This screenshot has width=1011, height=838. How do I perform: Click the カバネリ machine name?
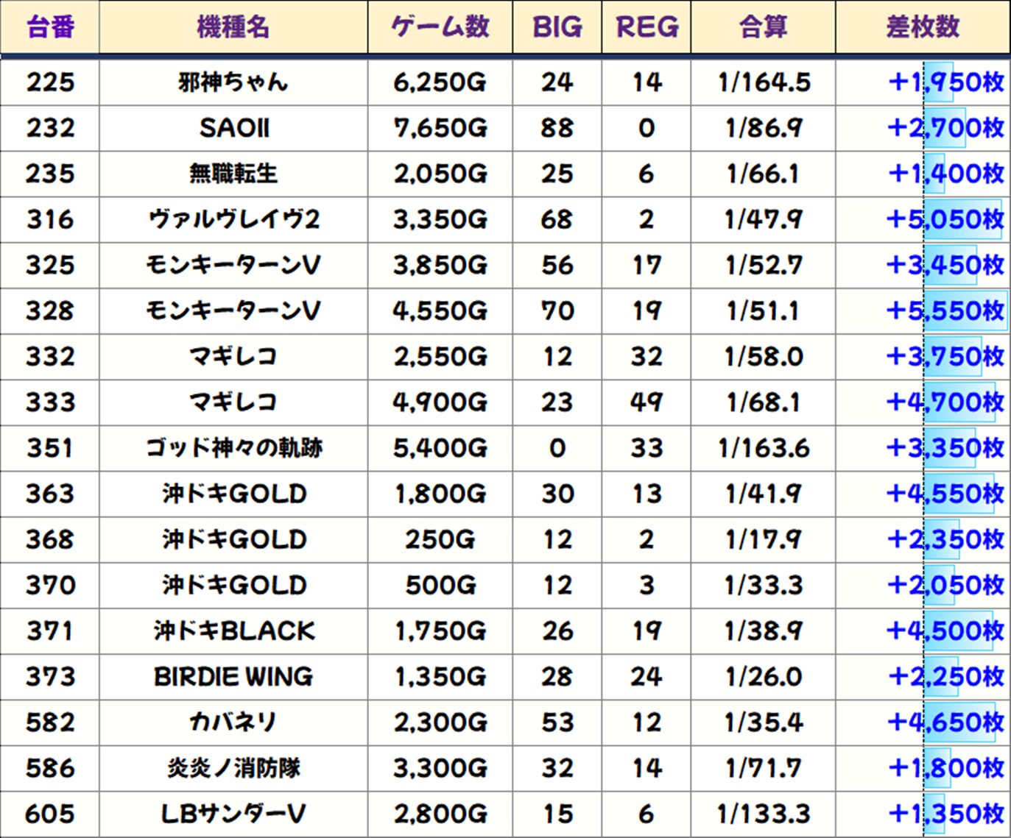point(233,722)
